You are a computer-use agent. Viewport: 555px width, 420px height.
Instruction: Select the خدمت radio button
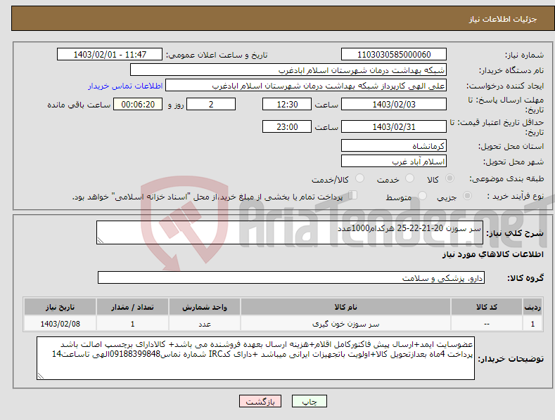click(x=409, y=178)
